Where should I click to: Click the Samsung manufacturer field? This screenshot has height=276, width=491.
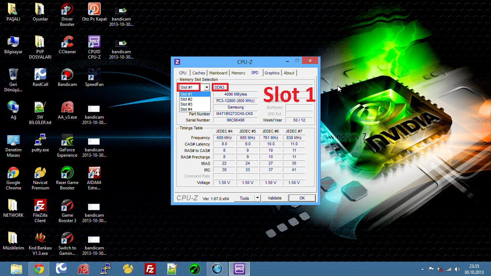[x=235, y=107]
